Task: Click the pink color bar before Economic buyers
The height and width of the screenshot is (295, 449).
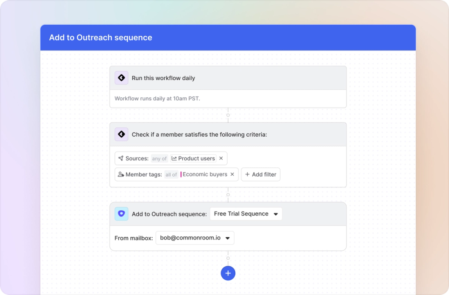Action: [x=182, y=174]
